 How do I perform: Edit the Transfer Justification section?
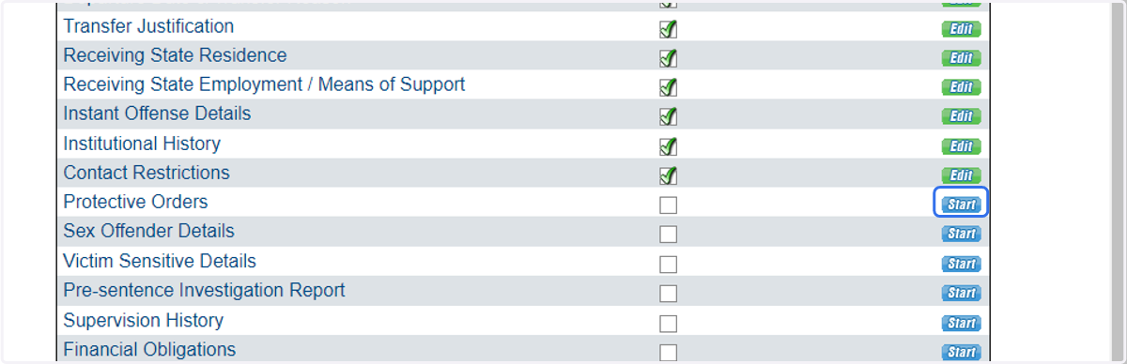click(x=961, y=29)
